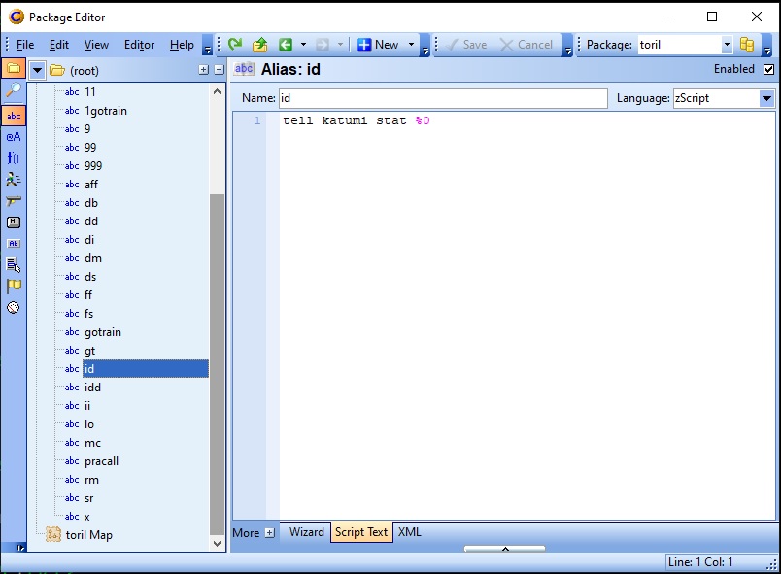Viewport: 781px width, 574px height.
Task: Click the package list icon beside toril
Action: [x=747, y=45]
